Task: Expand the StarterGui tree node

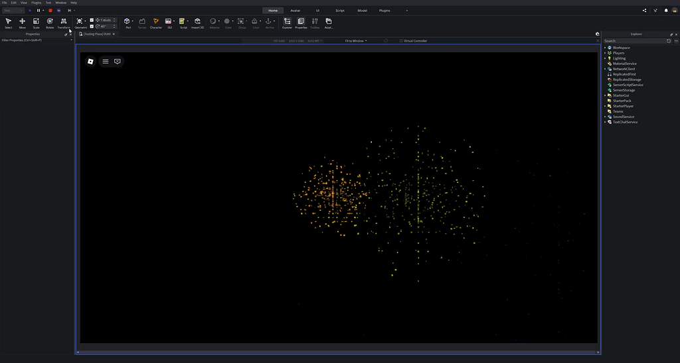Action: pos(605,95)
